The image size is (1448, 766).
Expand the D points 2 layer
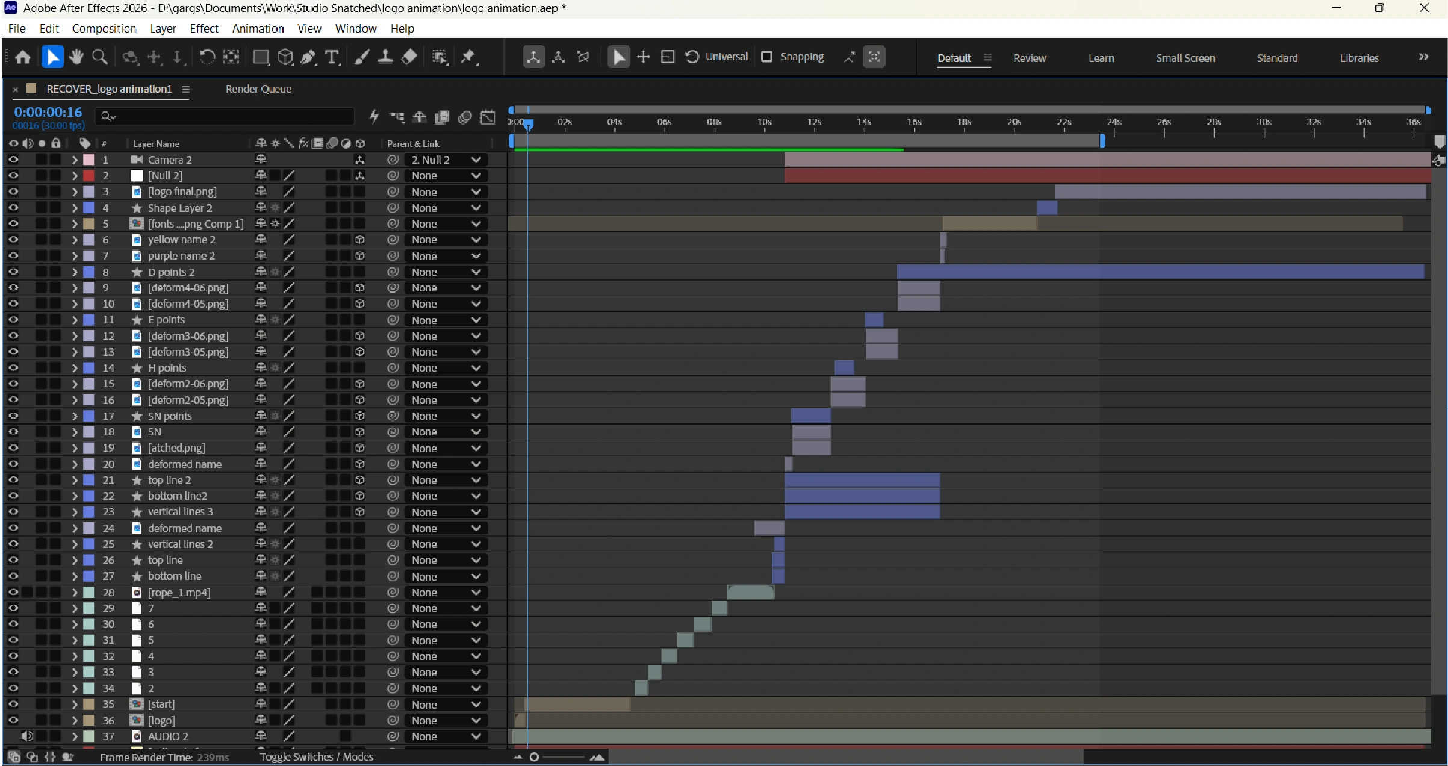coord(75,272)
